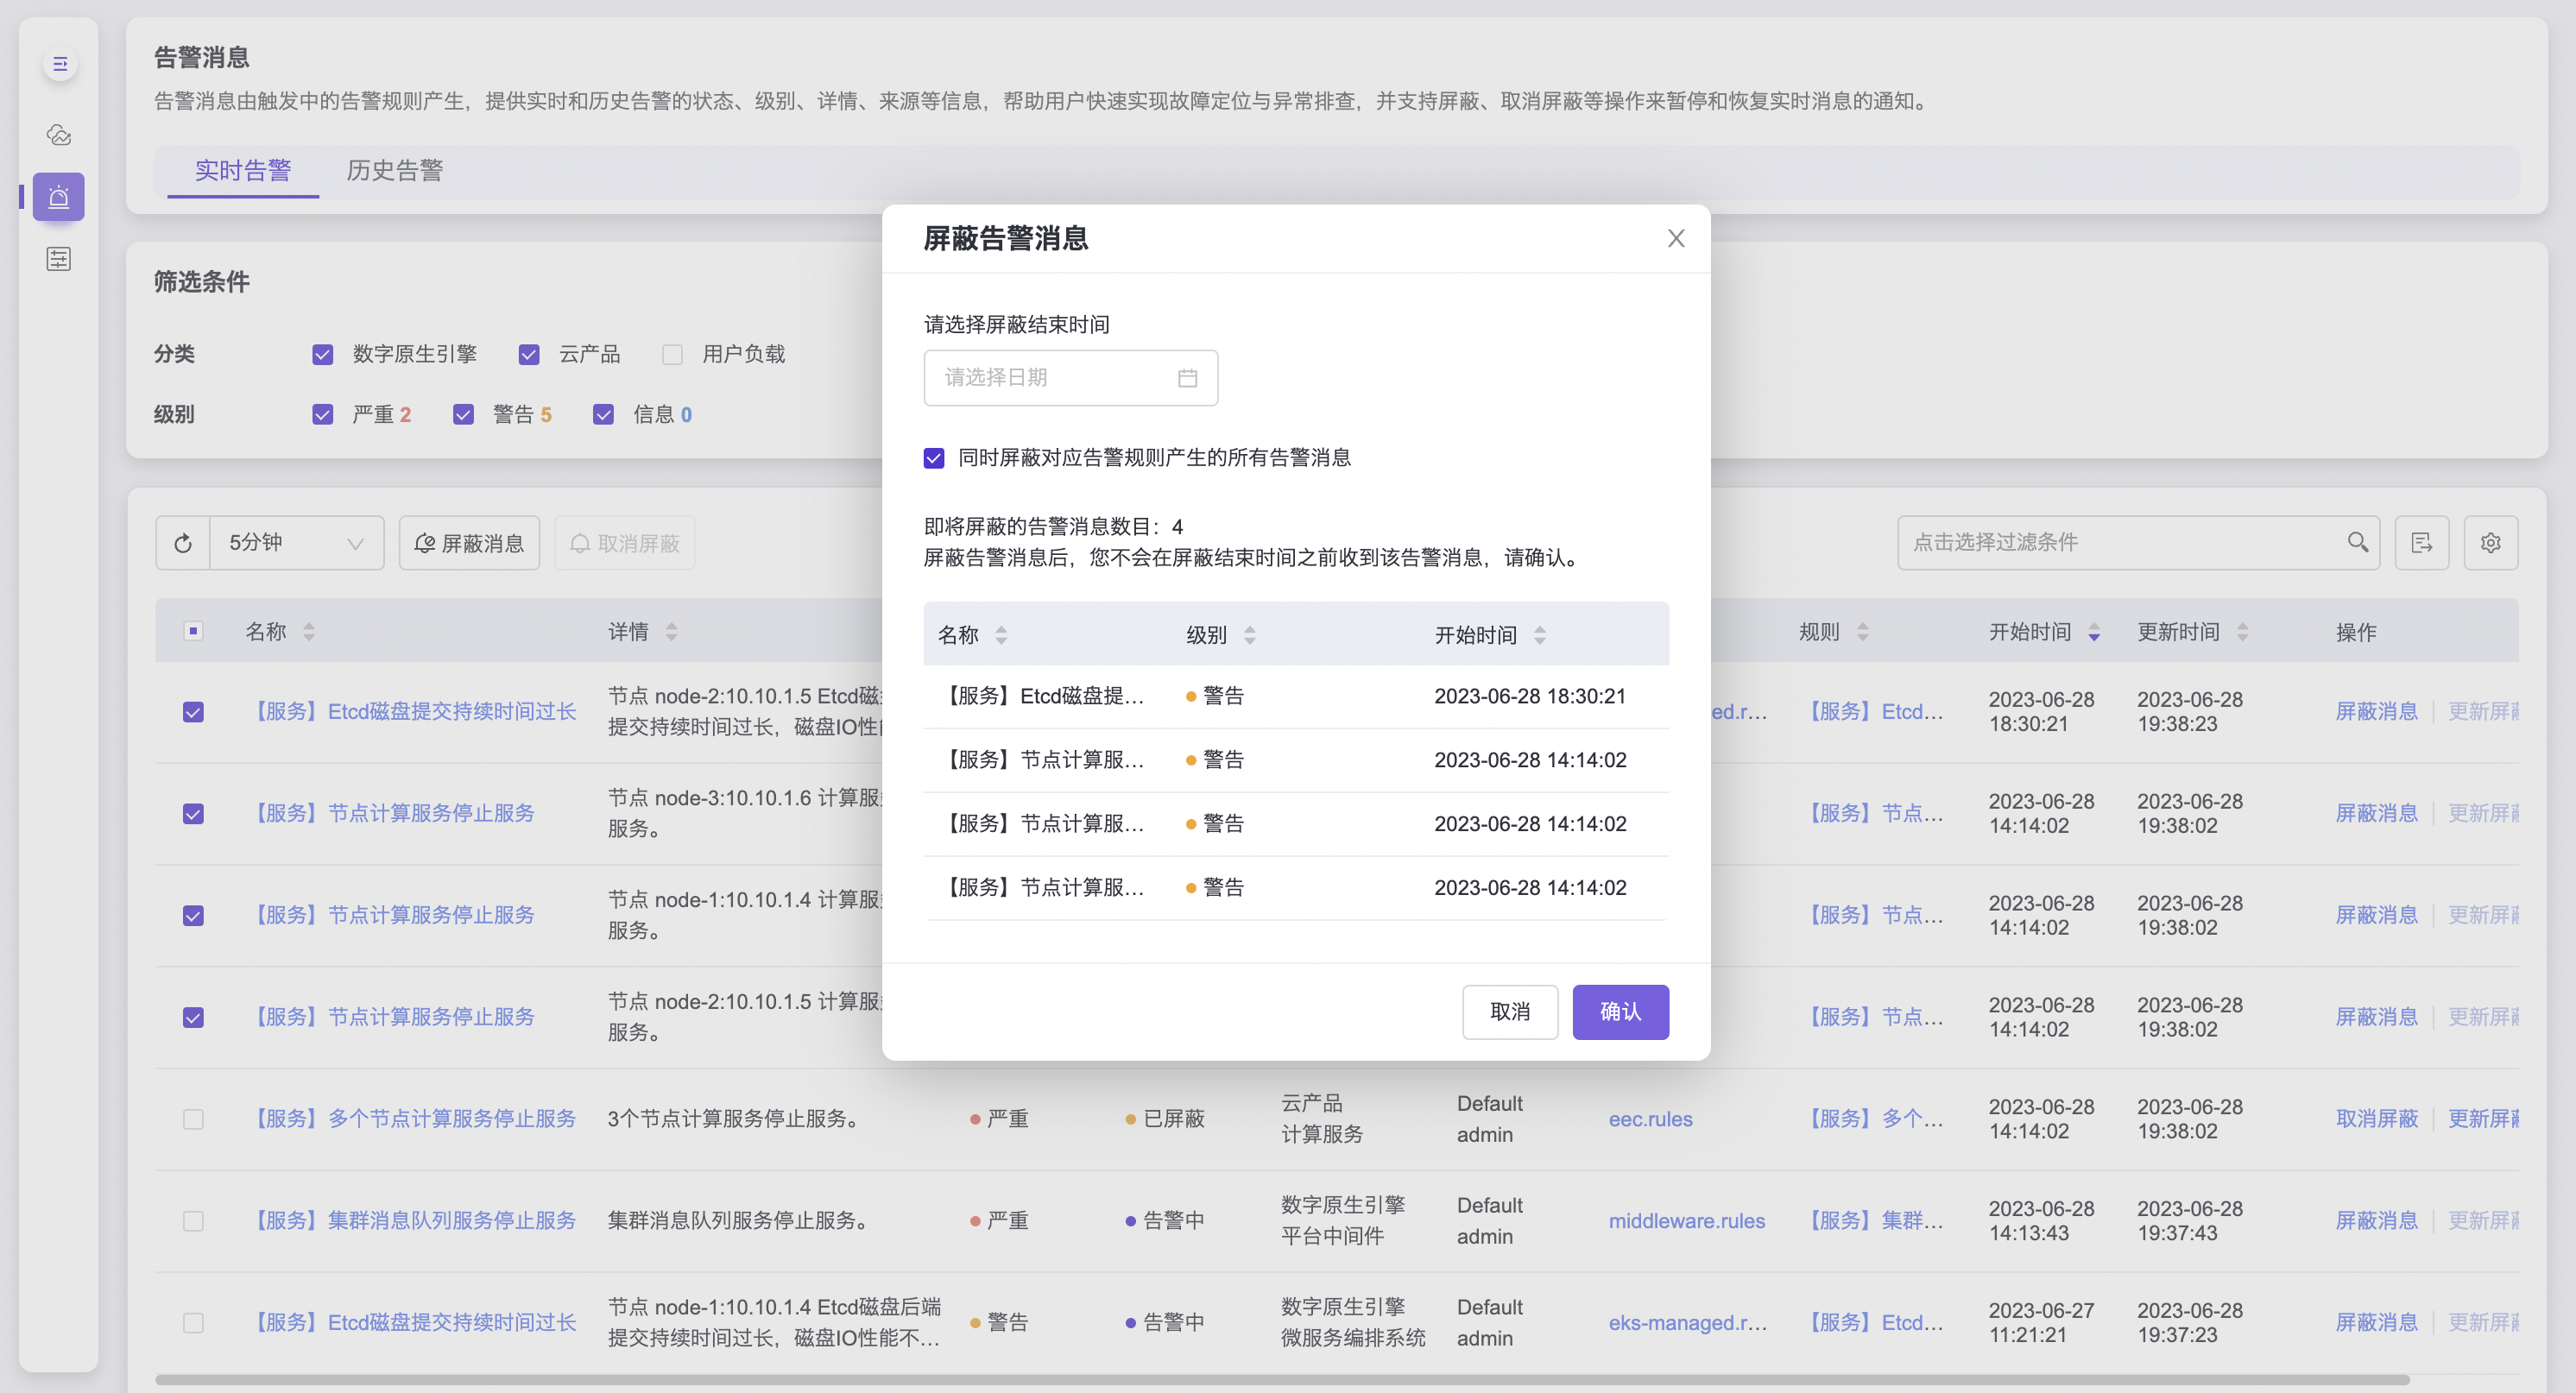Expand the 5分钟 refresh interval dropdown
Screen dimensions: 2576x1393
(297, 543)
